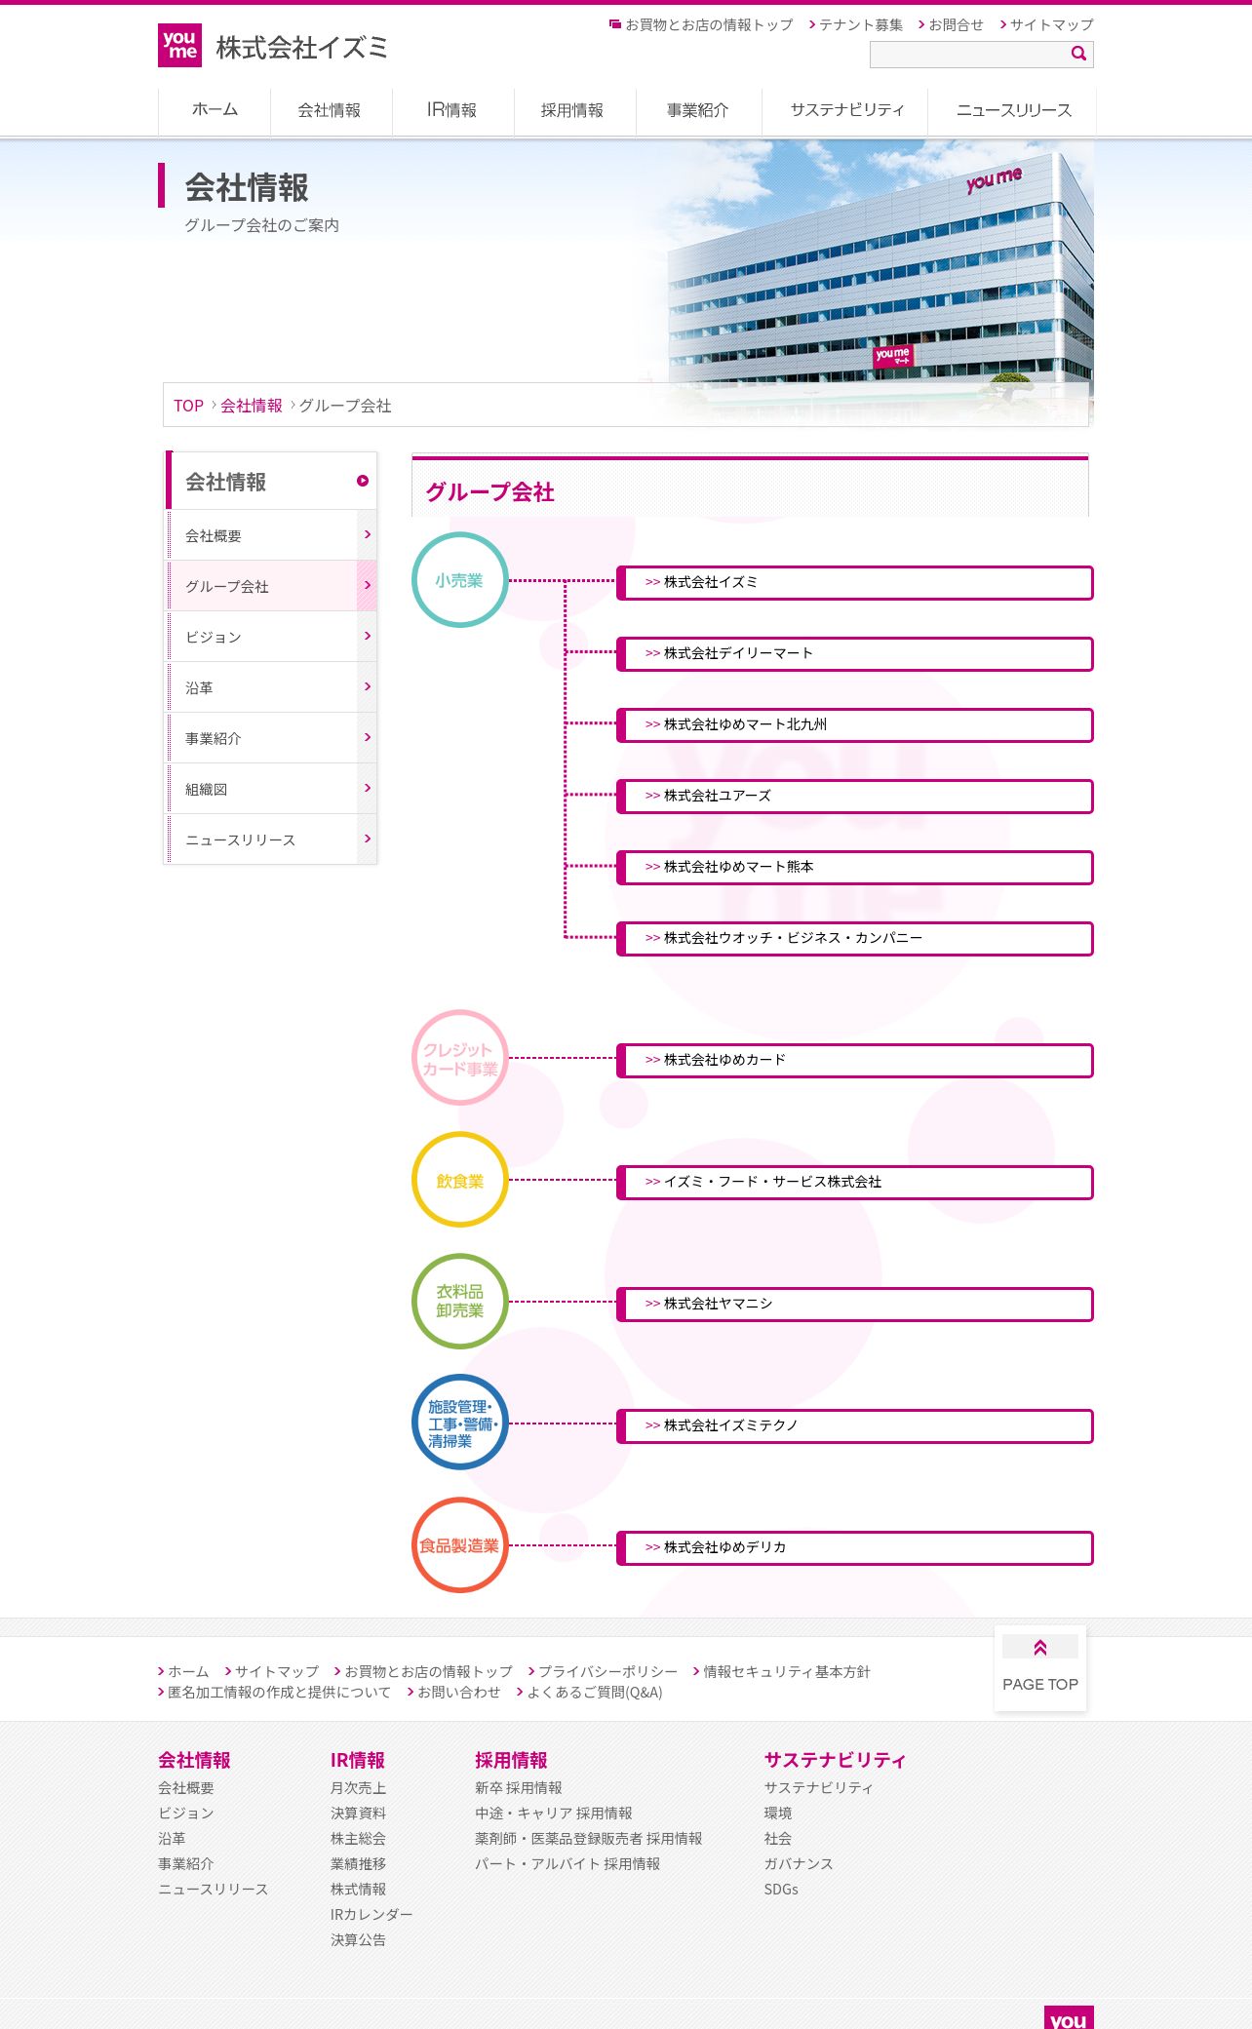This screenshot has height=2029, width=1252.
Task: Click footer 情報セキュリティ基本方針 link
Action: click(x=787, y=1671)
